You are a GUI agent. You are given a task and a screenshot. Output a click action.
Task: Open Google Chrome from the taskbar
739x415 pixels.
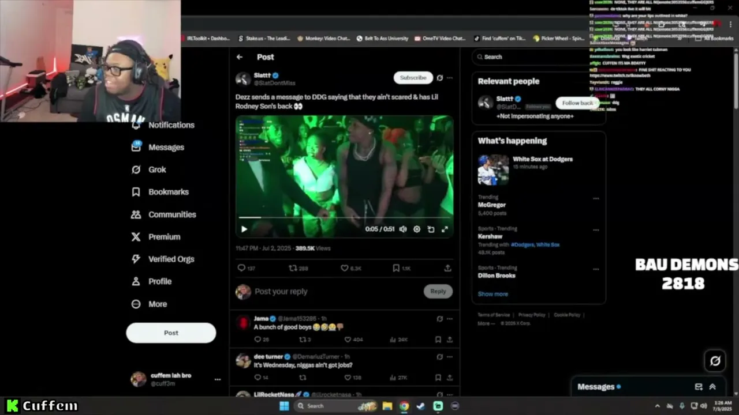tap(404, 406)
